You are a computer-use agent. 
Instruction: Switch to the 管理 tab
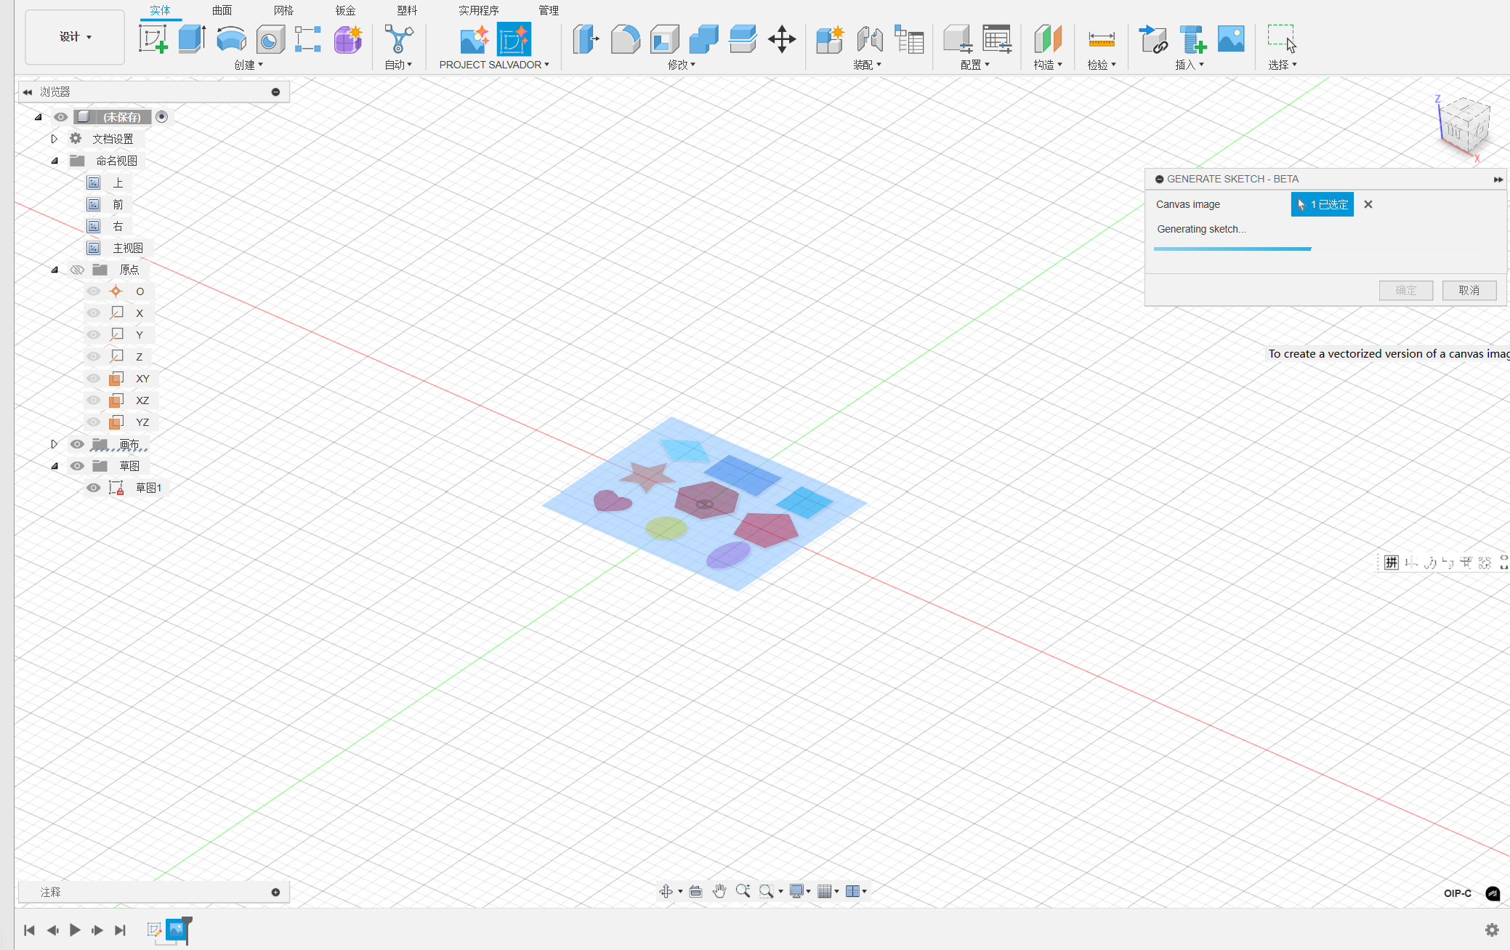(x=549, y=10)
